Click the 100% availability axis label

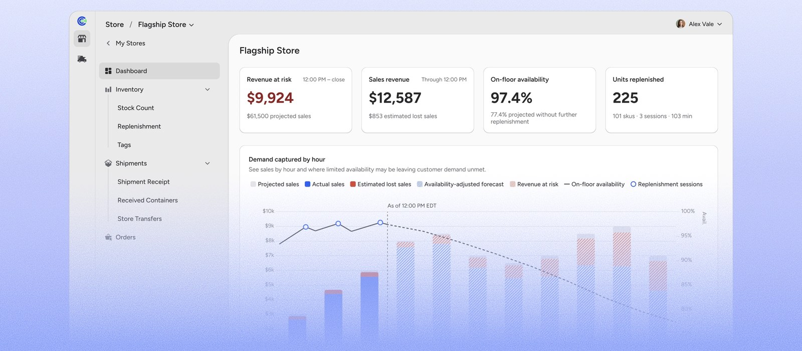[688, 211]
